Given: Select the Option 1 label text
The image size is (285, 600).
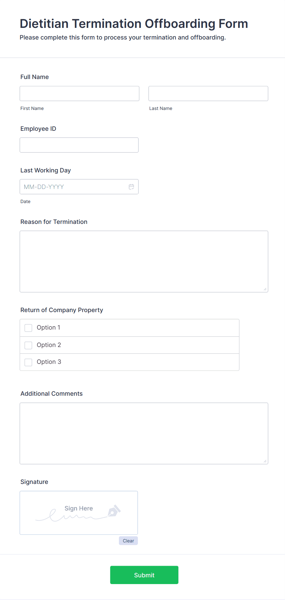Looking at the screenshot, I should tap(48, 327).
